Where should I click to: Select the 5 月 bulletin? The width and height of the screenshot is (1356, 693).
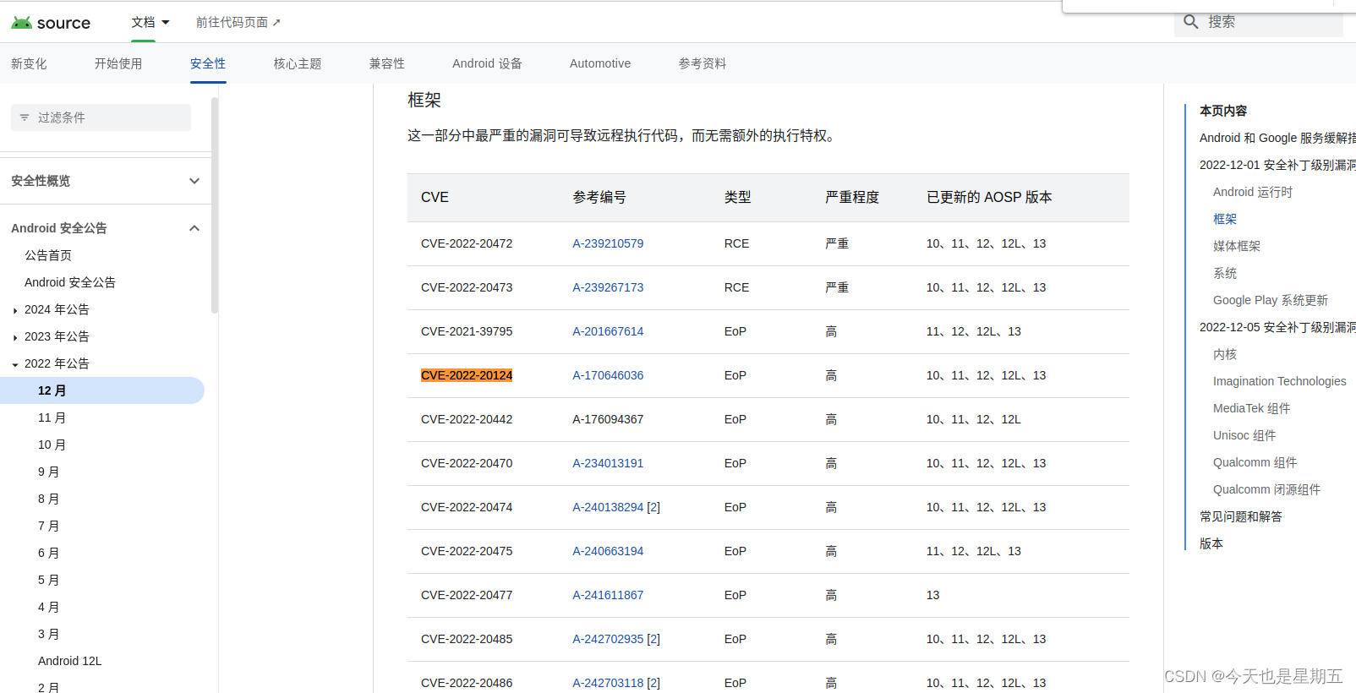(48, 580)
